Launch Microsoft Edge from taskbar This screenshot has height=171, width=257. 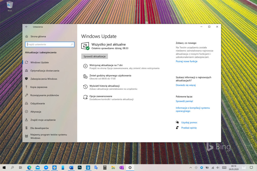29,168
